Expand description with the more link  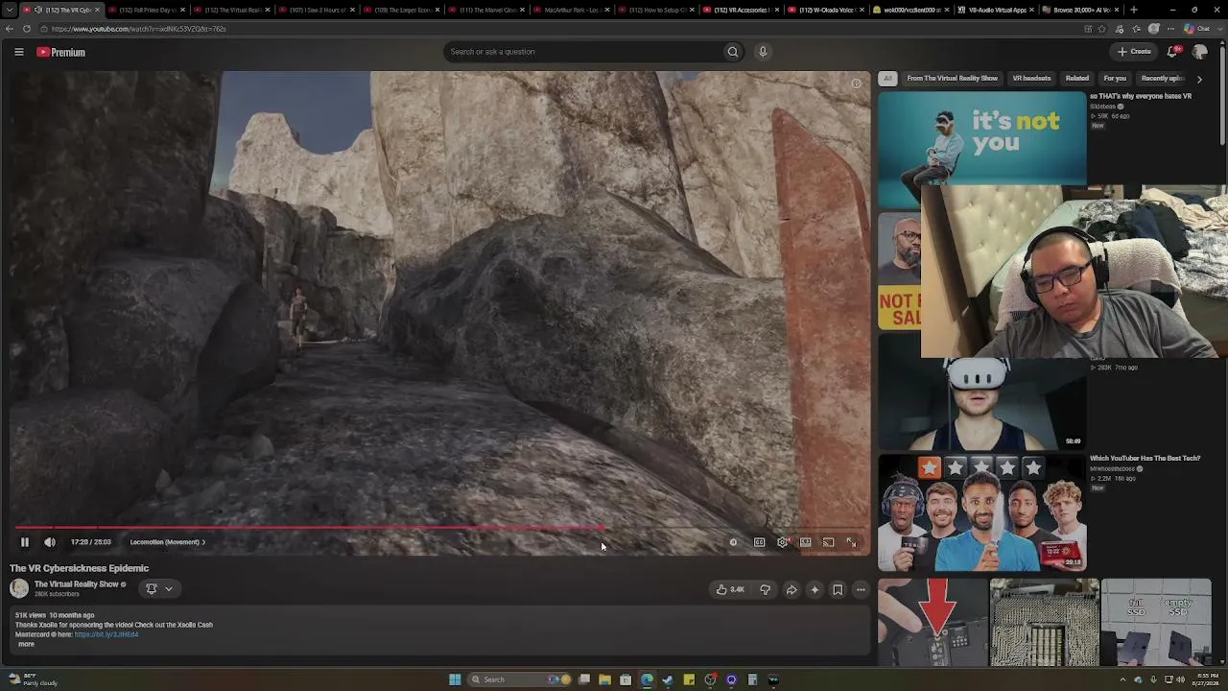(x=26, y=644)
